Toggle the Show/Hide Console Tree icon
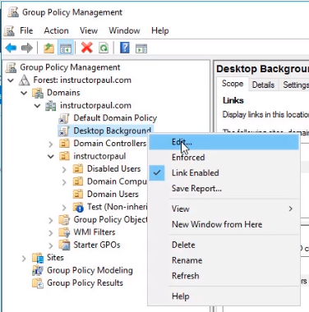The image size is (309, 312). (x=66, y=48)
